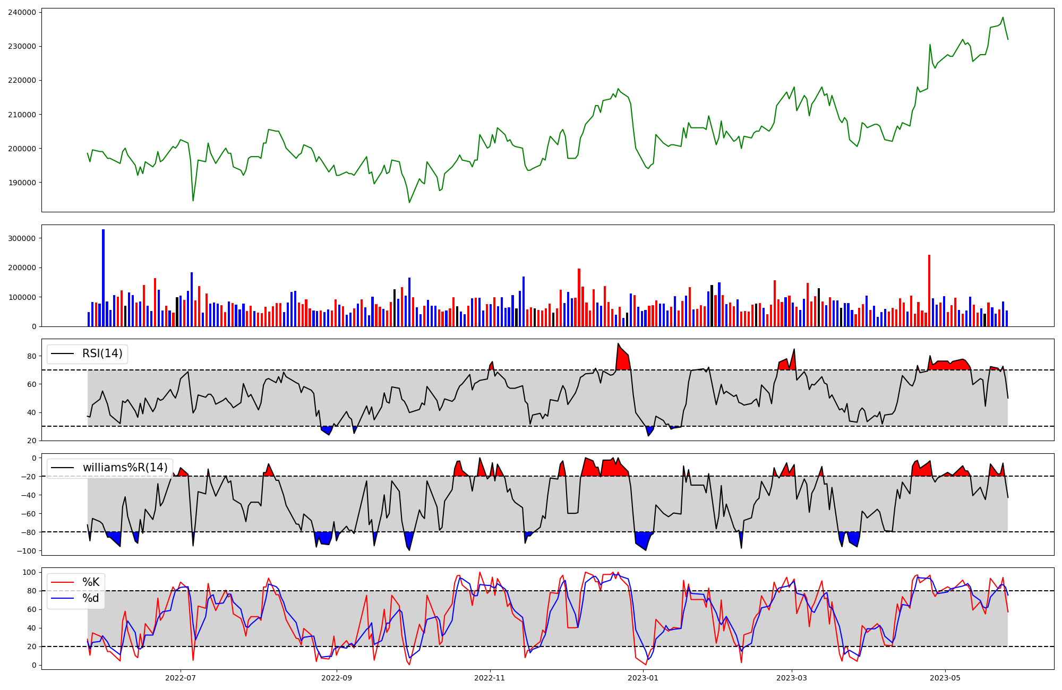
Task: Click the tallest blue volume bar
Action: [103, 276]
